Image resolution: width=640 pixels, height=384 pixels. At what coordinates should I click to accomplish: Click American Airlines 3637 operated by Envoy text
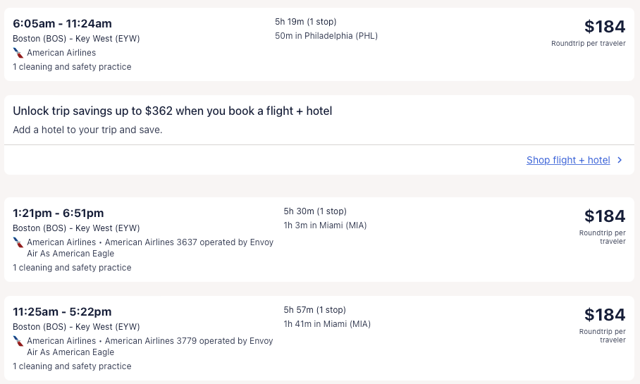pos(189,242)
